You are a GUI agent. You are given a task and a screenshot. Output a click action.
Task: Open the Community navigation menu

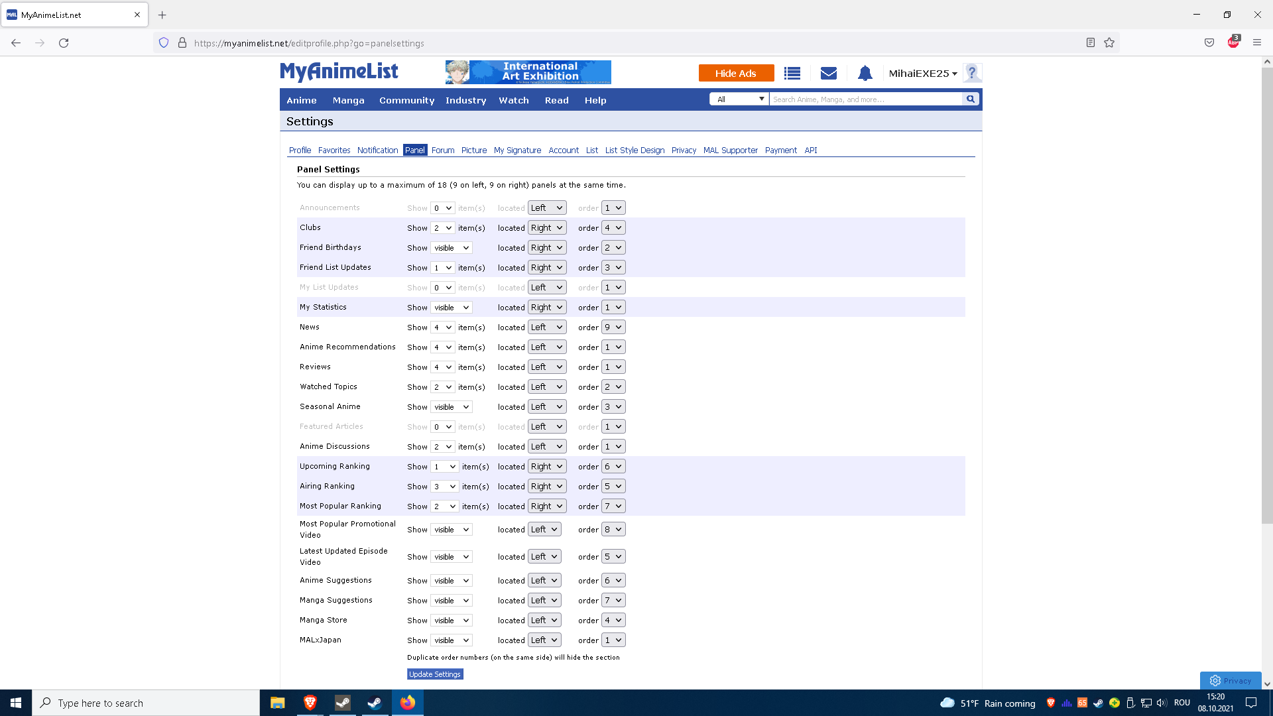406,100
